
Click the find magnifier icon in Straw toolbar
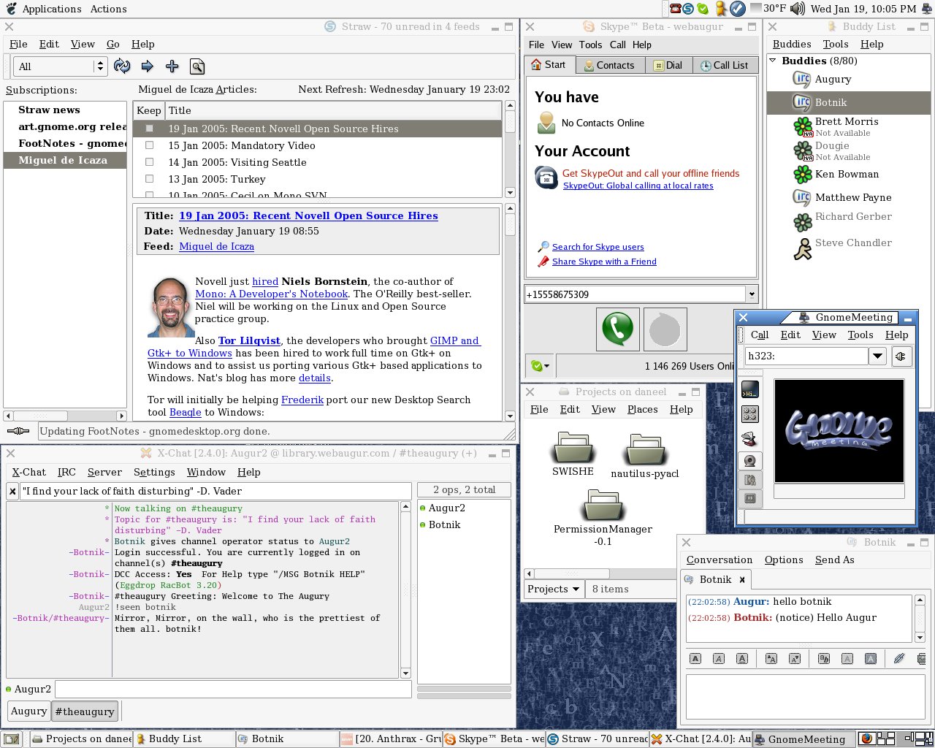[197, 66]
